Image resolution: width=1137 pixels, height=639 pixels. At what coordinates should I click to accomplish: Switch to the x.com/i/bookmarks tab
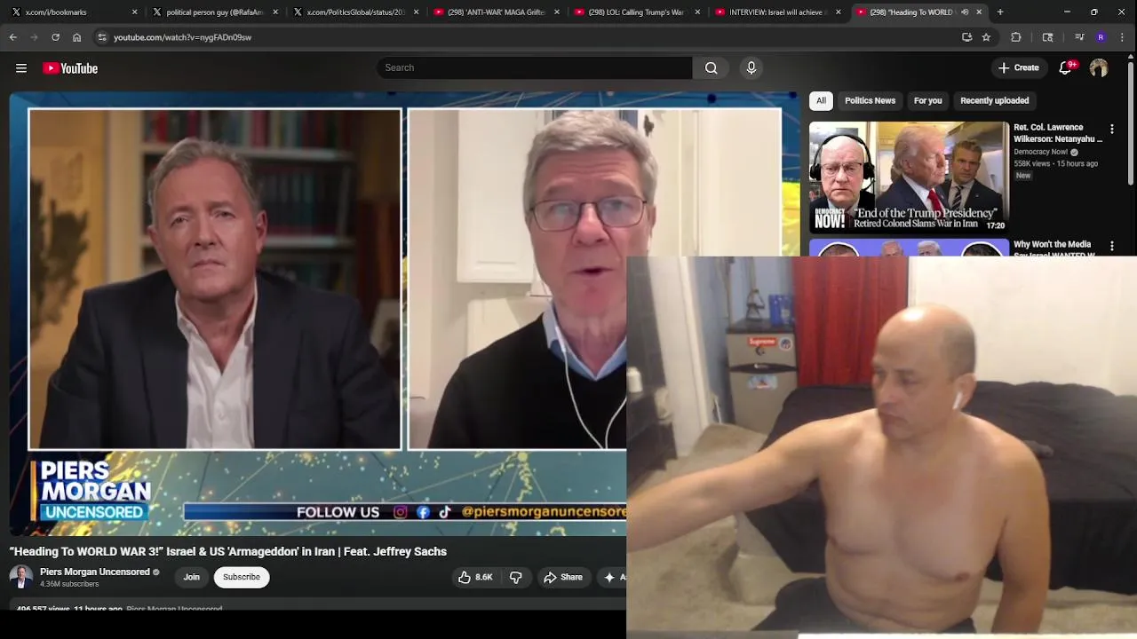point(73,12)
